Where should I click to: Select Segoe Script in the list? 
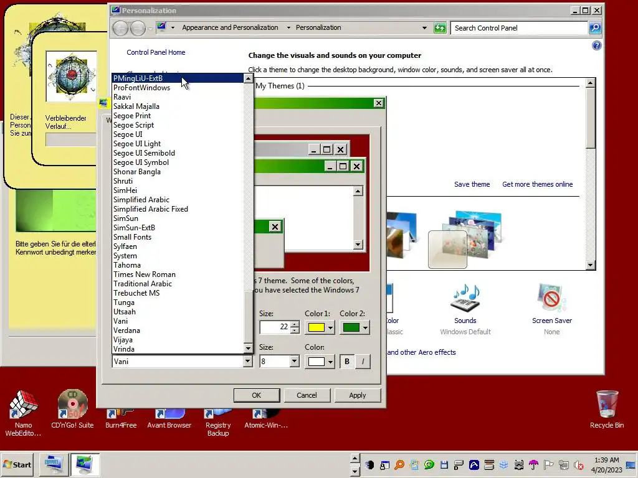(178, 124)
